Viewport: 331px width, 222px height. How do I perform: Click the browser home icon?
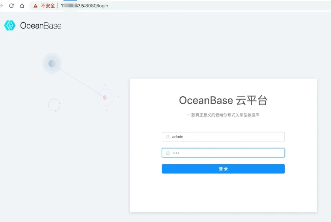click(22, 6)
